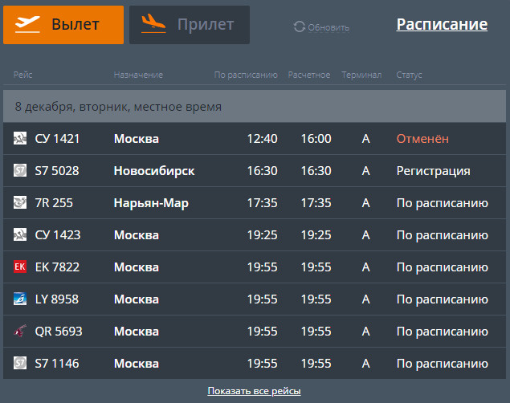Click the S7 logo beside flight S7 1146
Screen dimensions: 510x403
pos(20,363)
